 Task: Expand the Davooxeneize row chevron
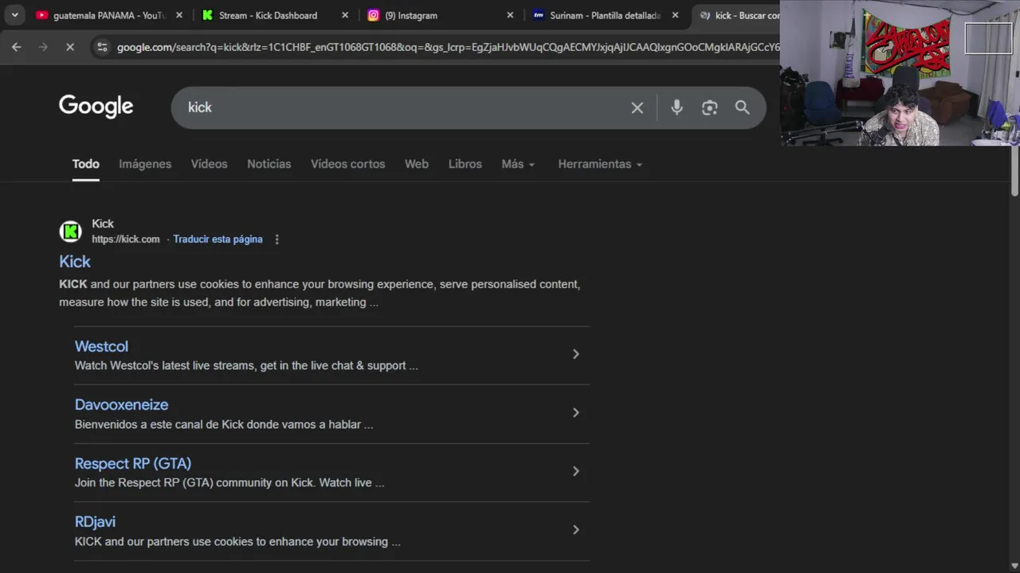(575, 412)
